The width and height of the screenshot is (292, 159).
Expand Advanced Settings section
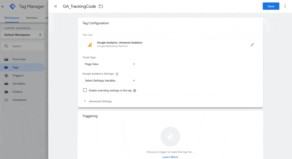click(98, 101)
